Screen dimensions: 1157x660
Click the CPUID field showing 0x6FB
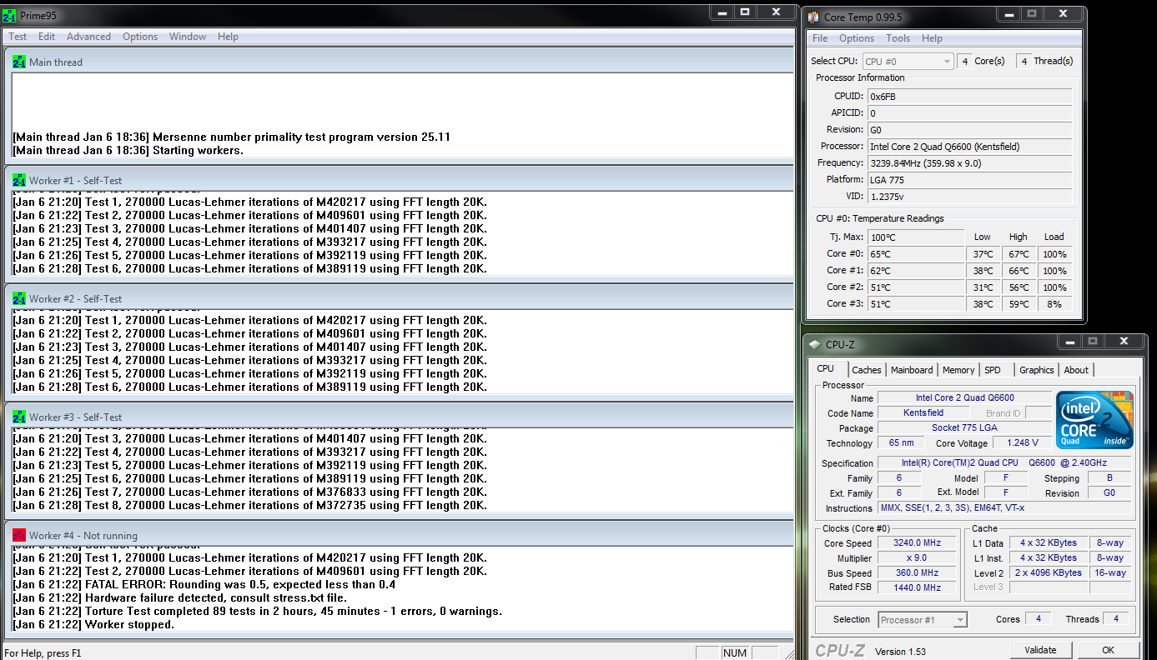click(969, 97)
